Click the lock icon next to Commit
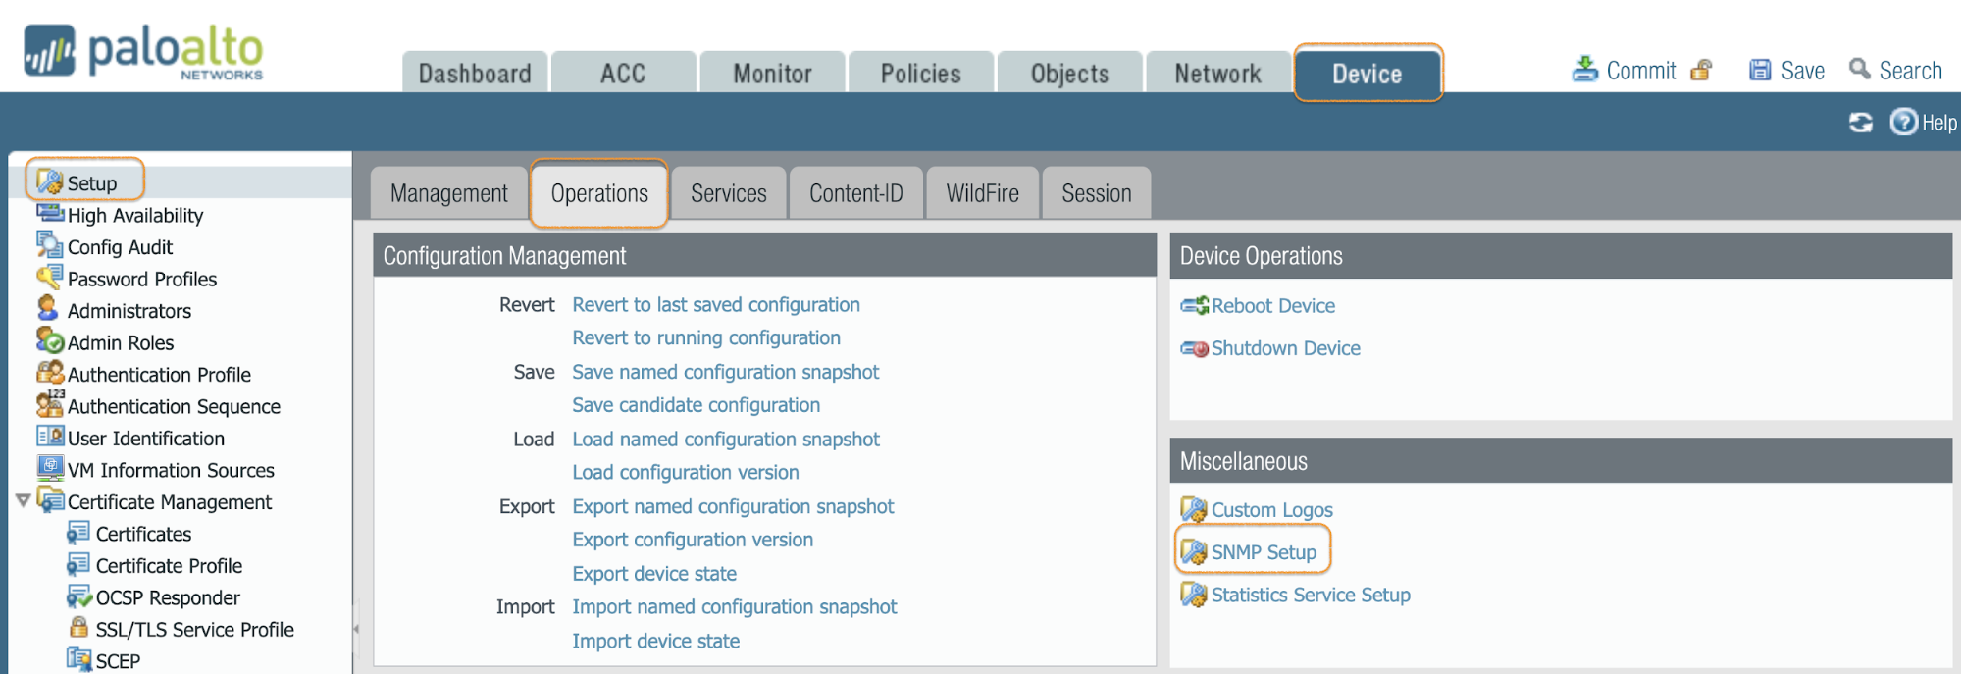The height and width of the screenshot is (674, 1961). pyautogui.click(x=1702, y=70)
